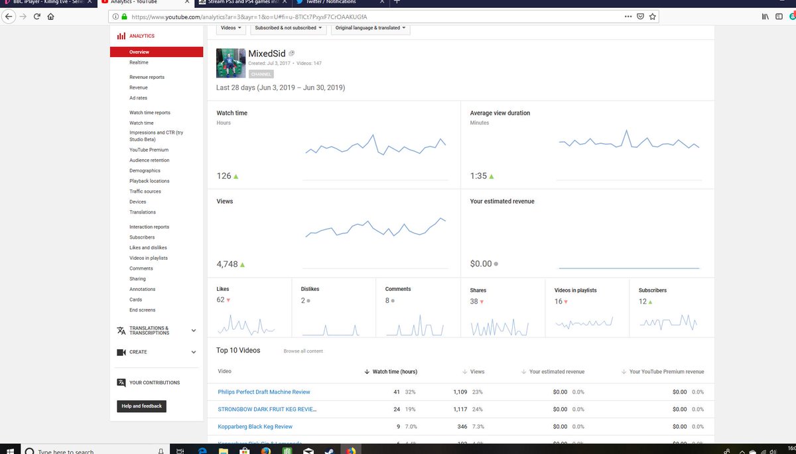Image resolution: width=796 pixels, height=454 pixels.
Task: Open STRONGBOW DARK FRUIT KEG REVIE… video
Action: (x=267, y=409)
